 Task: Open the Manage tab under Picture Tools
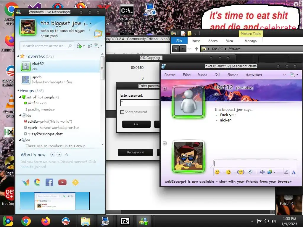click(251, 41)
